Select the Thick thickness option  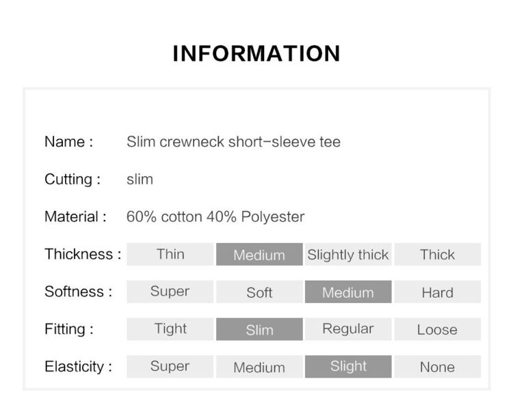tap(438, 254)
